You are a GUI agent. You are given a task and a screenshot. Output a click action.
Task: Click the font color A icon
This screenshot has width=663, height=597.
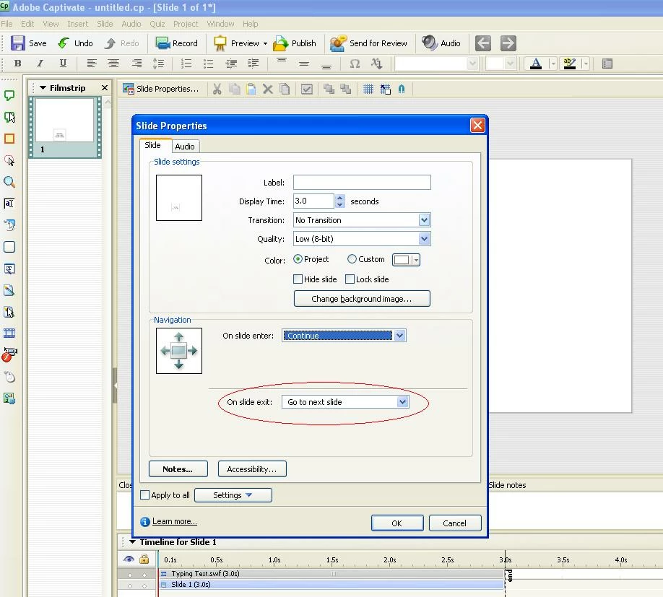(536, 64)
